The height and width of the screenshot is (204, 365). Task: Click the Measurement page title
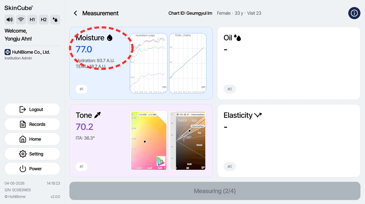(x=100, y=13)
